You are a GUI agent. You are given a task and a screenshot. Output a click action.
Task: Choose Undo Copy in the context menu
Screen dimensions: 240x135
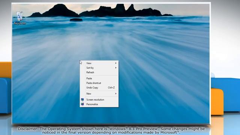tap(99, 87)
